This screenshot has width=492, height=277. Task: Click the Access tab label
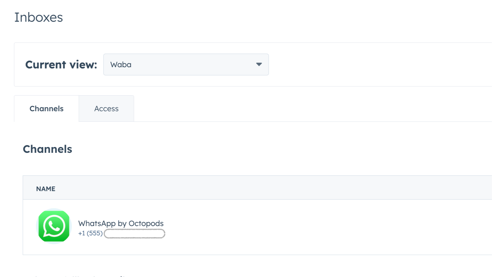click(x=106, y=109)
